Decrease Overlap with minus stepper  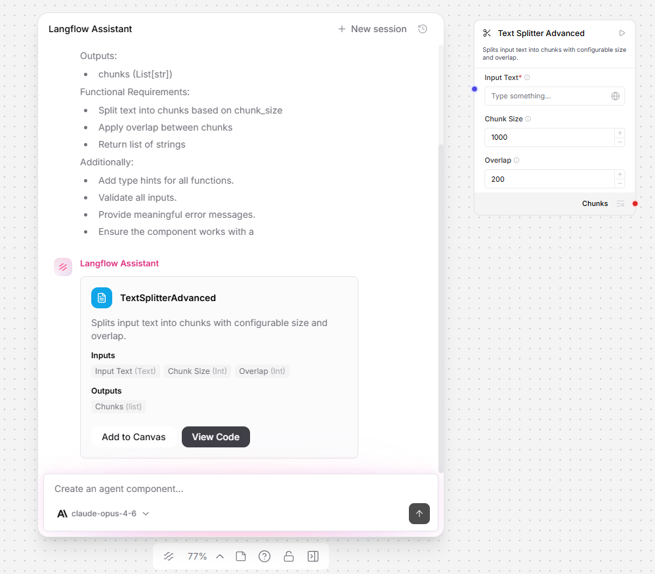pyautogui.click(x=620, y=184)
